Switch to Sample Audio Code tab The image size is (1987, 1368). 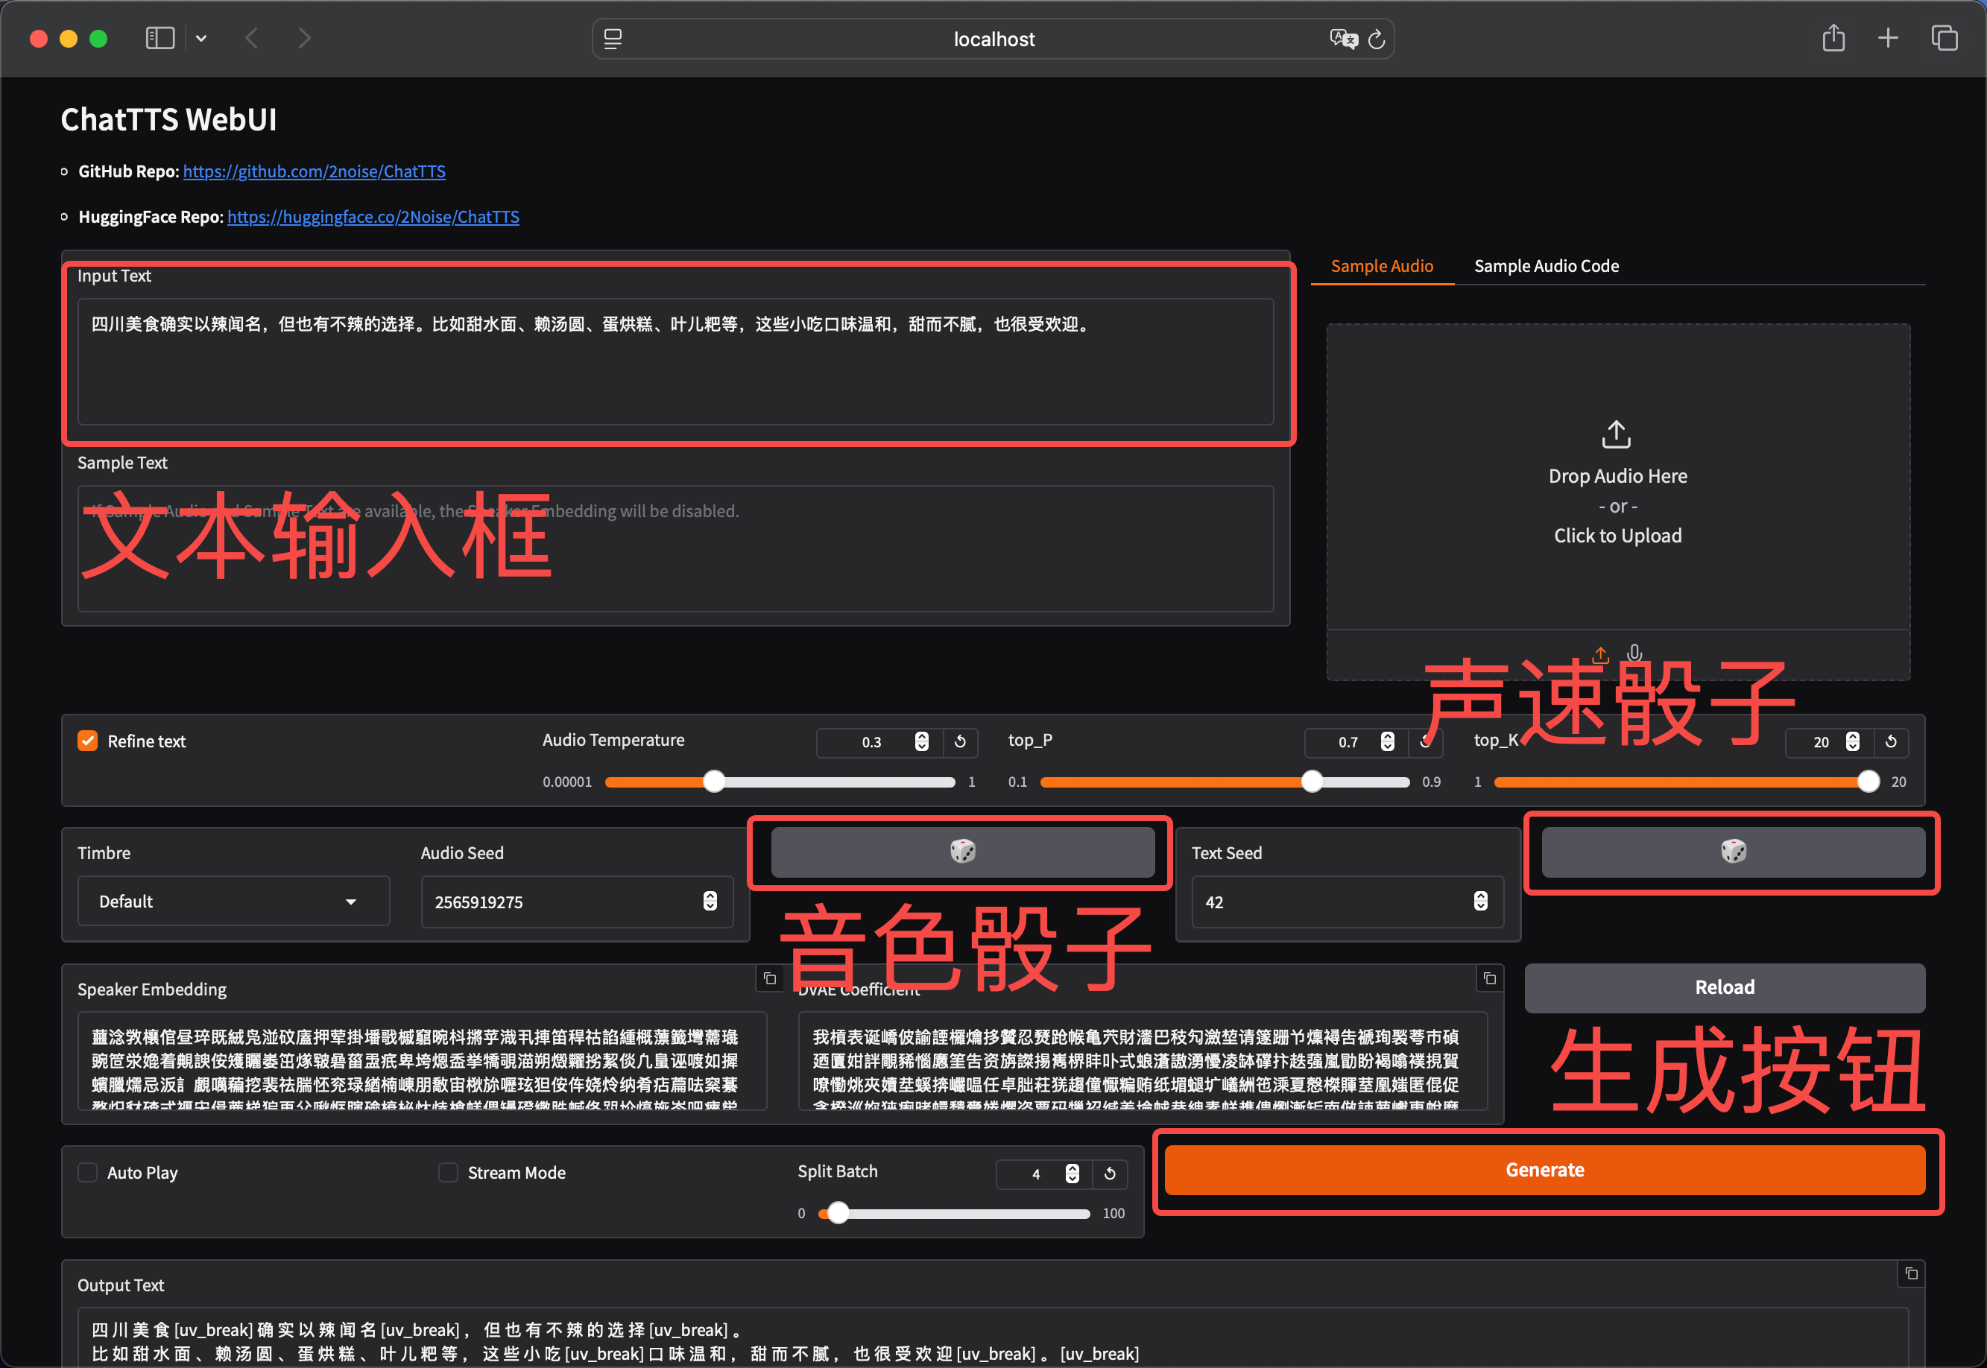[x=1547, y=266]
